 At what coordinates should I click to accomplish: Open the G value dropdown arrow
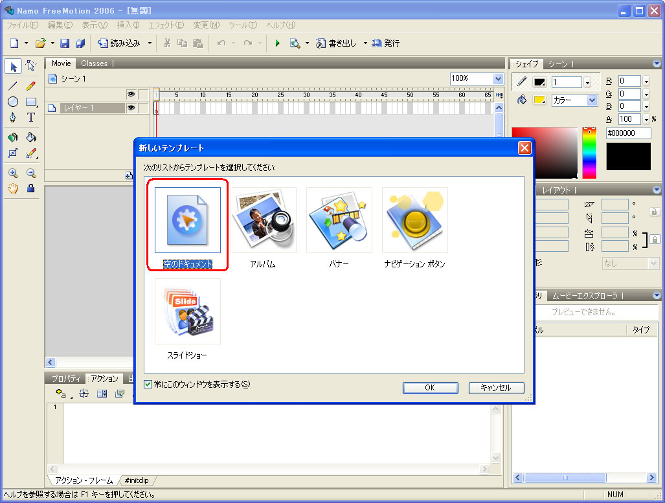[x=646, y=94]
